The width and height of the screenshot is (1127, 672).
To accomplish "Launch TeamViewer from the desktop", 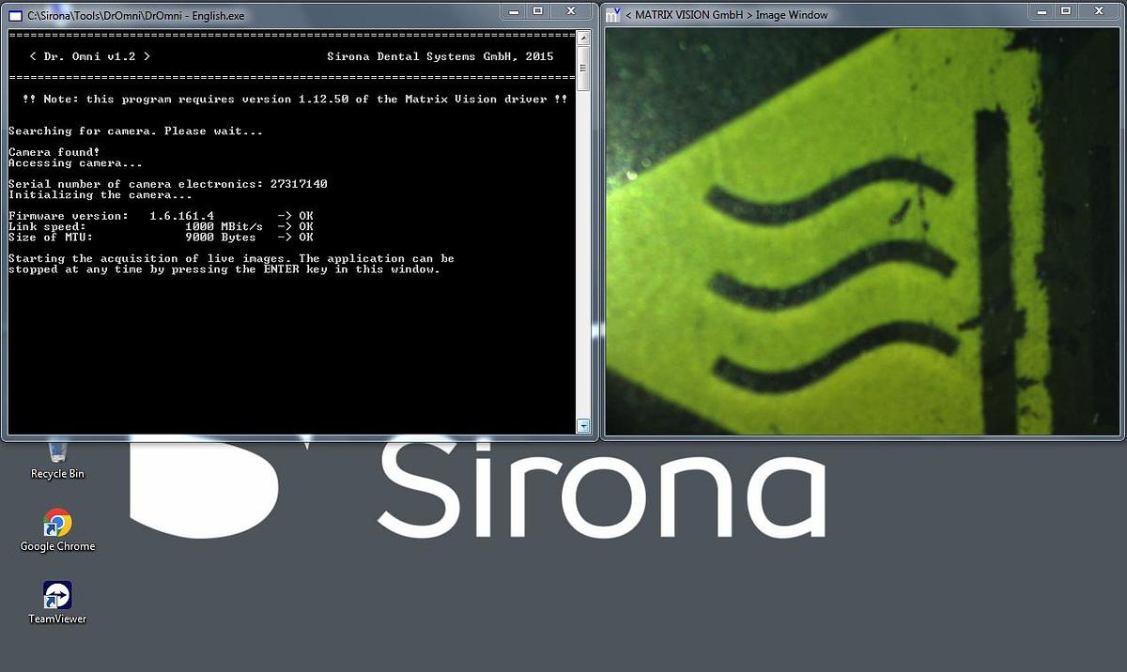I will (x=56, y=596).
